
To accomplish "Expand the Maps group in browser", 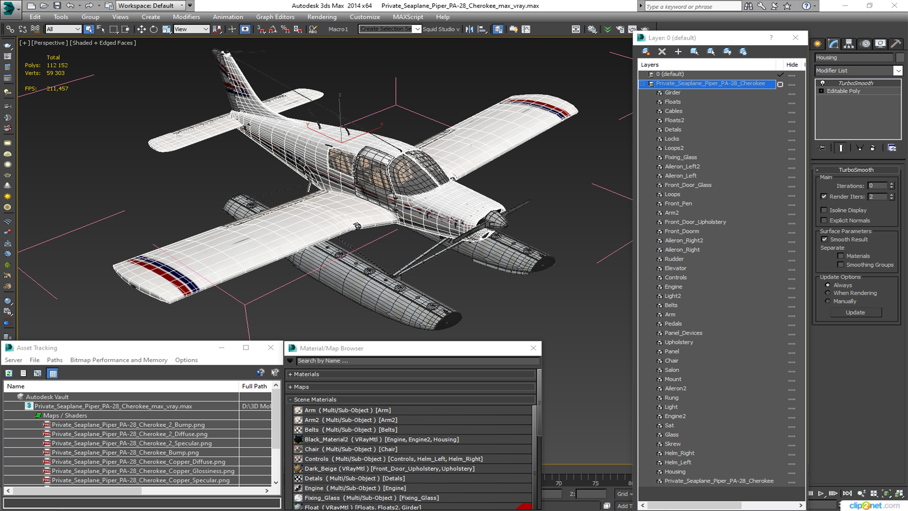I will (290, 387).
